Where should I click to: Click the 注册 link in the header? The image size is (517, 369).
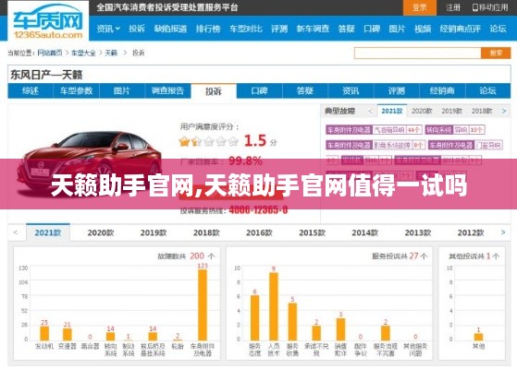(x=452, y=7)
